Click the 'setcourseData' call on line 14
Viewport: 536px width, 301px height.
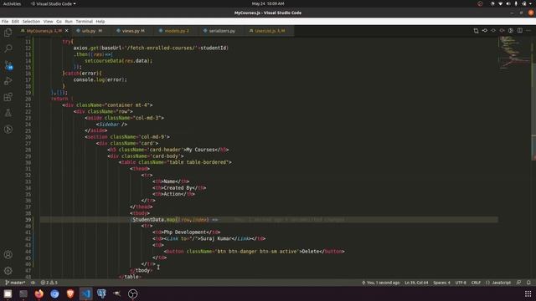coord(103,61)
